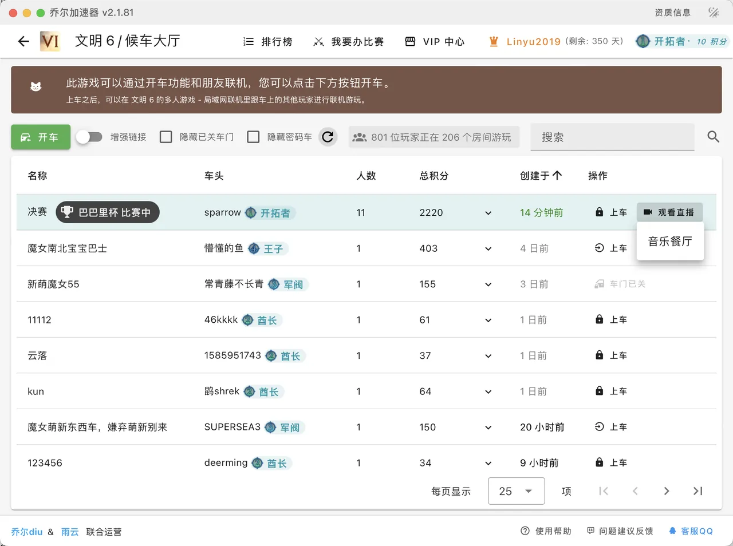The height and width of the screenshot is (546, 733).
Task: Select 音乐餐厅 from the popup
Action: pos(670,242)
